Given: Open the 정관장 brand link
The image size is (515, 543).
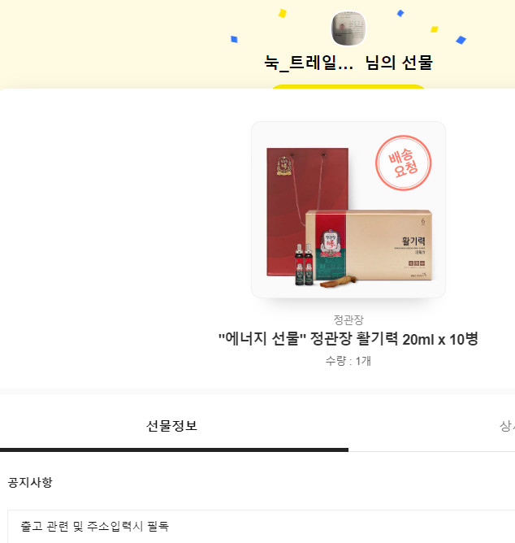Looking at the screenshot, I should [348, 319].
